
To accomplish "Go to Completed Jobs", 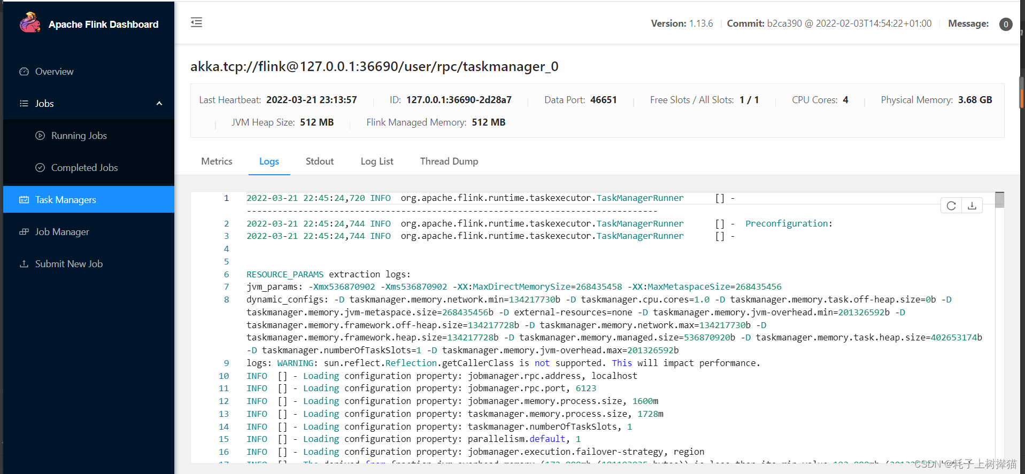I will pos(89,168).
